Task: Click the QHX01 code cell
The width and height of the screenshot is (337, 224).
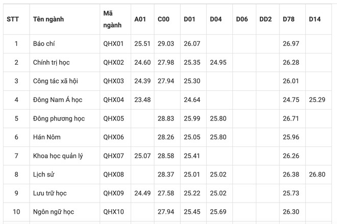Action: (x=113, y=44)
